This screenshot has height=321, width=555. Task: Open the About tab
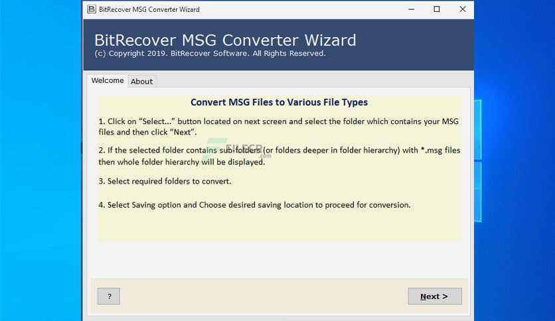(x=141, y=81)
